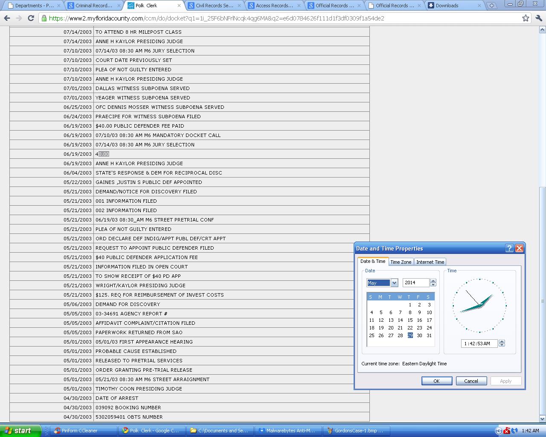
Task: Reload the current page
Action: click(31, 18)
